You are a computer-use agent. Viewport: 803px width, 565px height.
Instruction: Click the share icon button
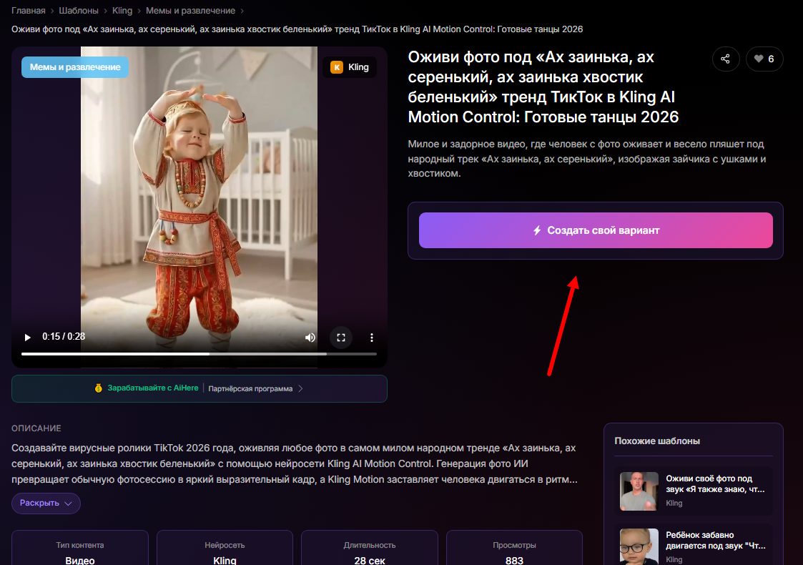[x=726, y=59]
